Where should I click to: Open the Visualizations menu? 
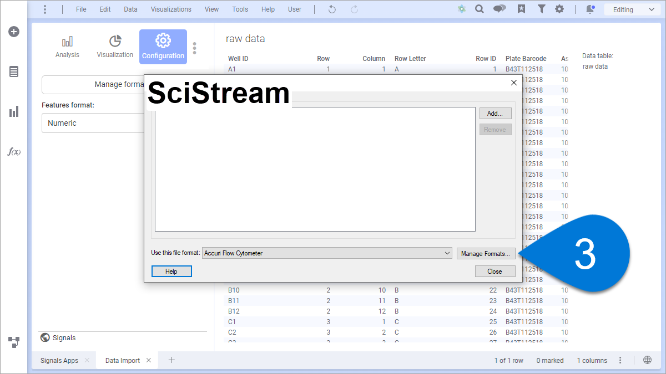point(171,9)
